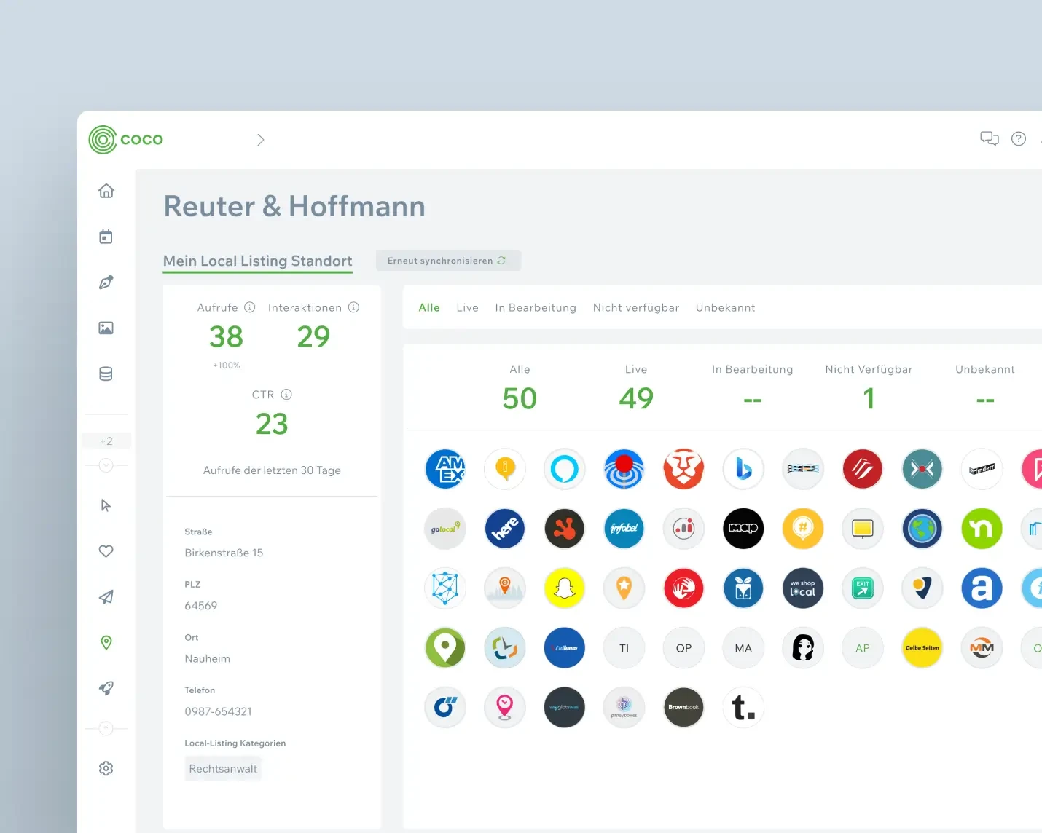Click the Nicht Verfügbar count 1
This screenshot has width=1042, height=833.
[869, 398]
